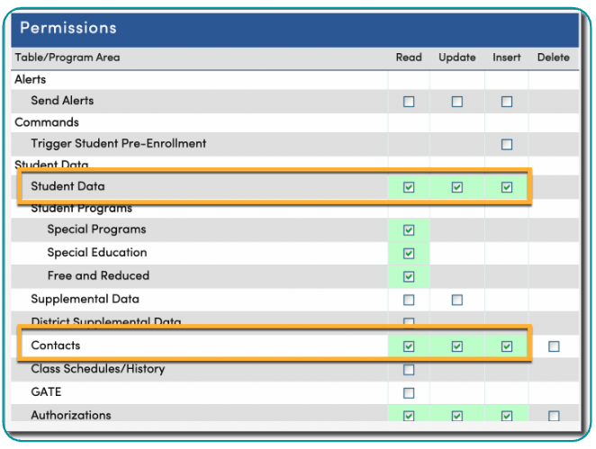Enable Read permission for GATE
596x449 pixels.
[x=409, y=393]
